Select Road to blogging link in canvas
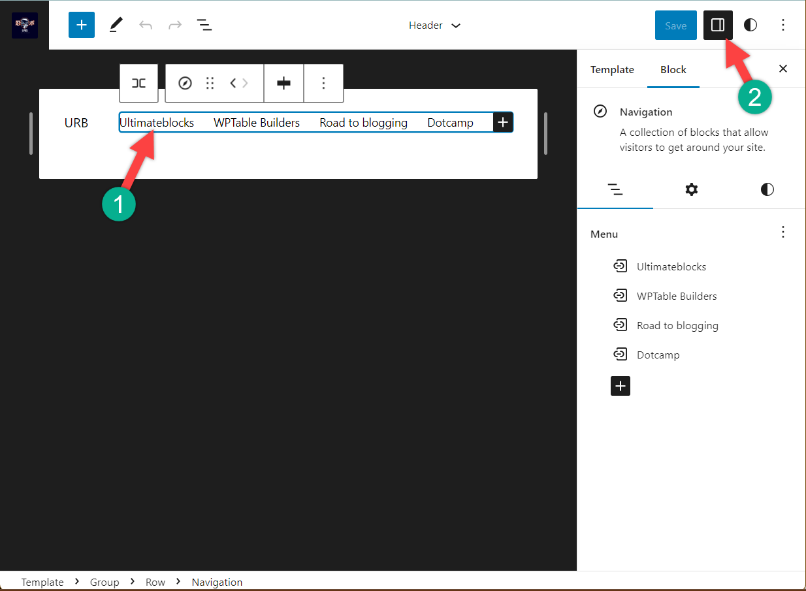This screenshot has width=806, height=591. tap(364, 123)
